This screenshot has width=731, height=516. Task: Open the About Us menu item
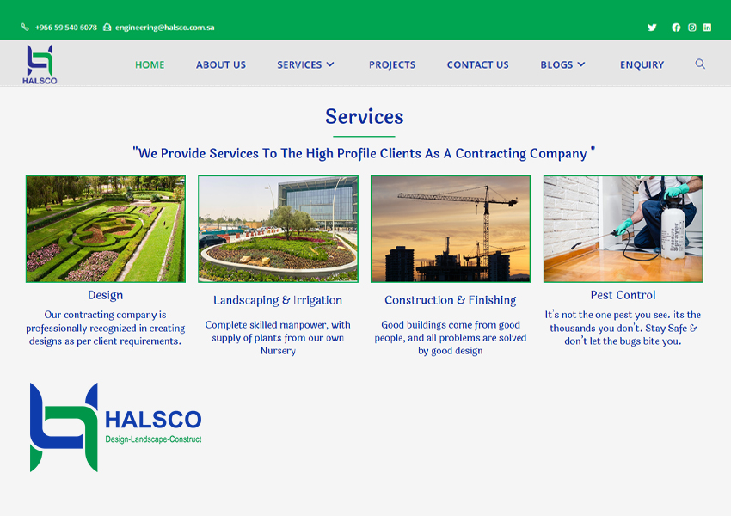click(x=221, y=64)
